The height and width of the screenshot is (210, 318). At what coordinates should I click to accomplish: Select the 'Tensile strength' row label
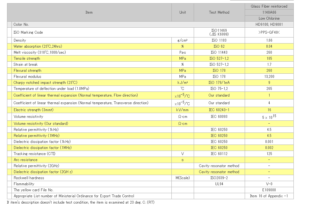click(27, 58)
